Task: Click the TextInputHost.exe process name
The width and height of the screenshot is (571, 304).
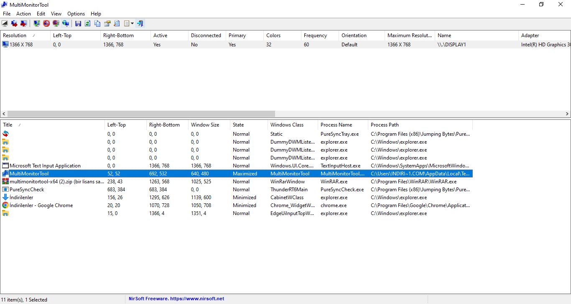Action: click(340, 166)
